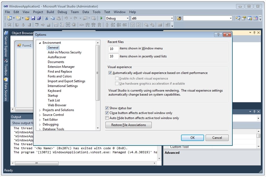Confirm settings with the OK button

point(192,137)
